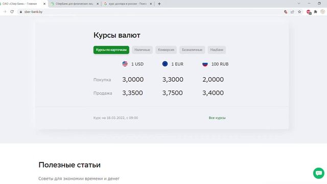Select the RUB sale rate 3,4000
This screenshot has width=327, height=184.
click(213, 93)
